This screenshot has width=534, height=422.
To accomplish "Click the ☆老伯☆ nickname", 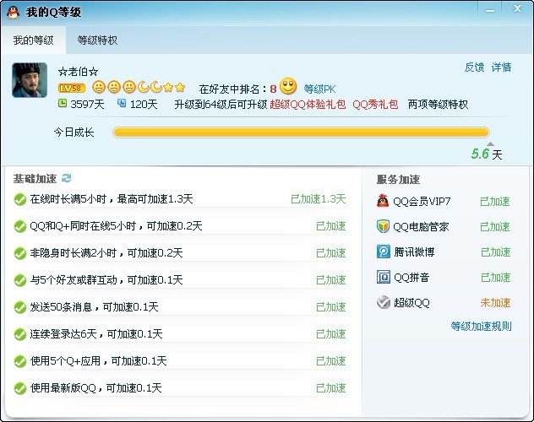I will tap(79, 72).
